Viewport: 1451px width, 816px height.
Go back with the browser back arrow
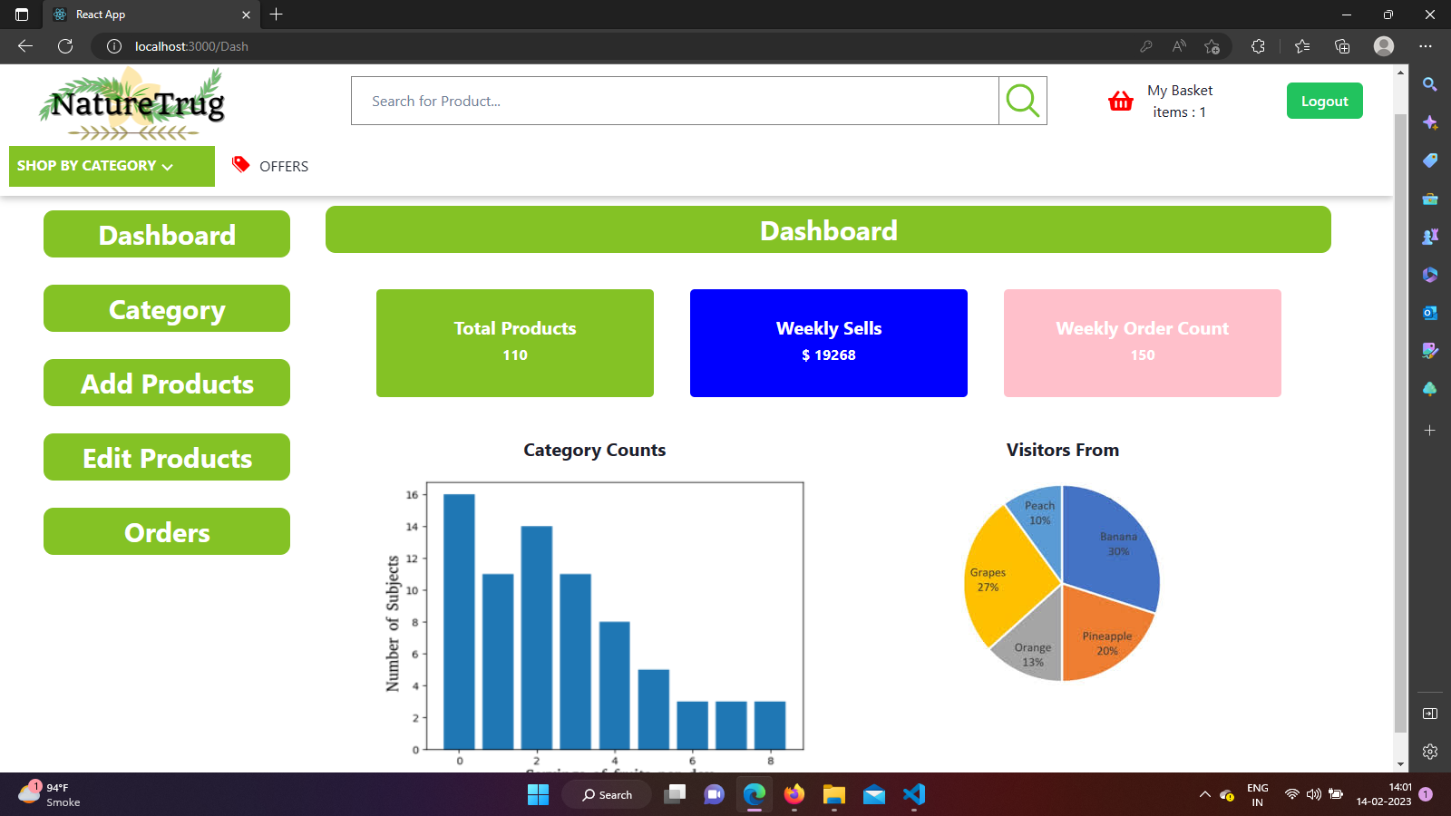tap(25, 46)
